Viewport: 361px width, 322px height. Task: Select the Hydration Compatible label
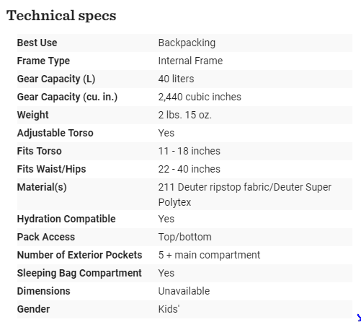[66, 219]
